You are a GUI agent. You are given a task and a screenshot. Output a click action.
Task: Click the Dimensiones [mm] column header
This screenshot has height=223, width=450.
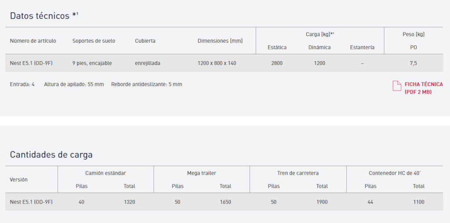[x=220, y=41]
